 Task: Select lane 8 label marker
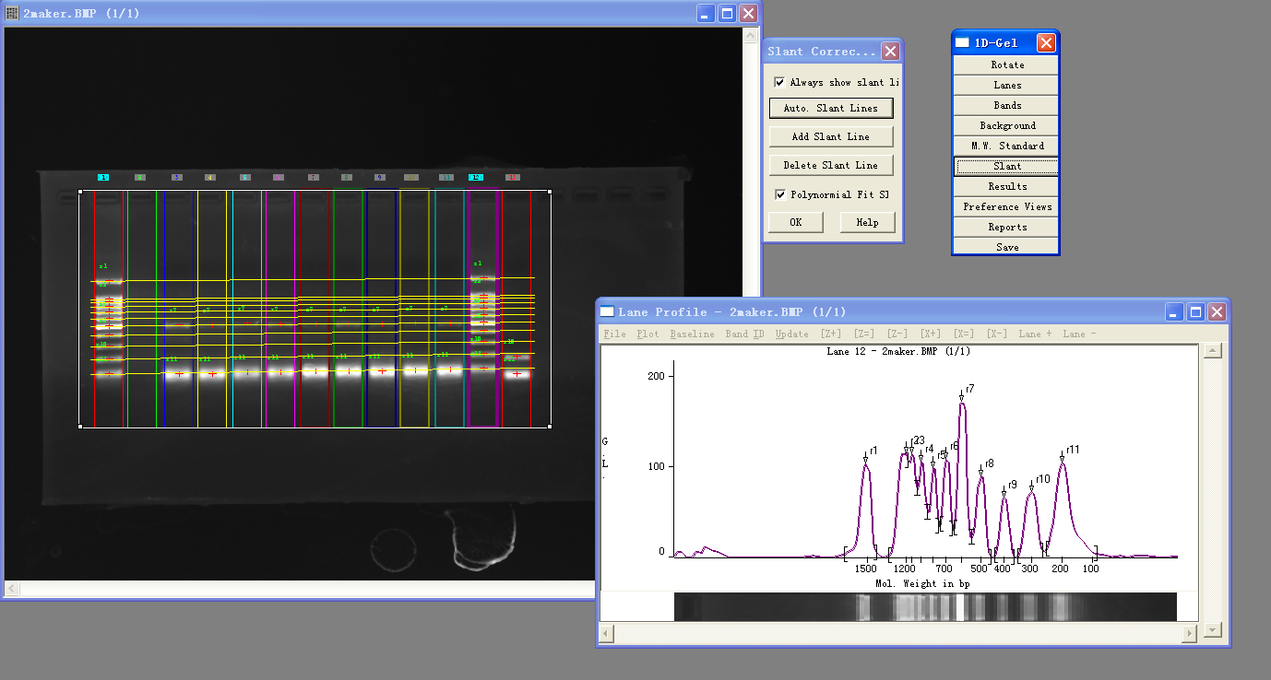tap(346, 177)
